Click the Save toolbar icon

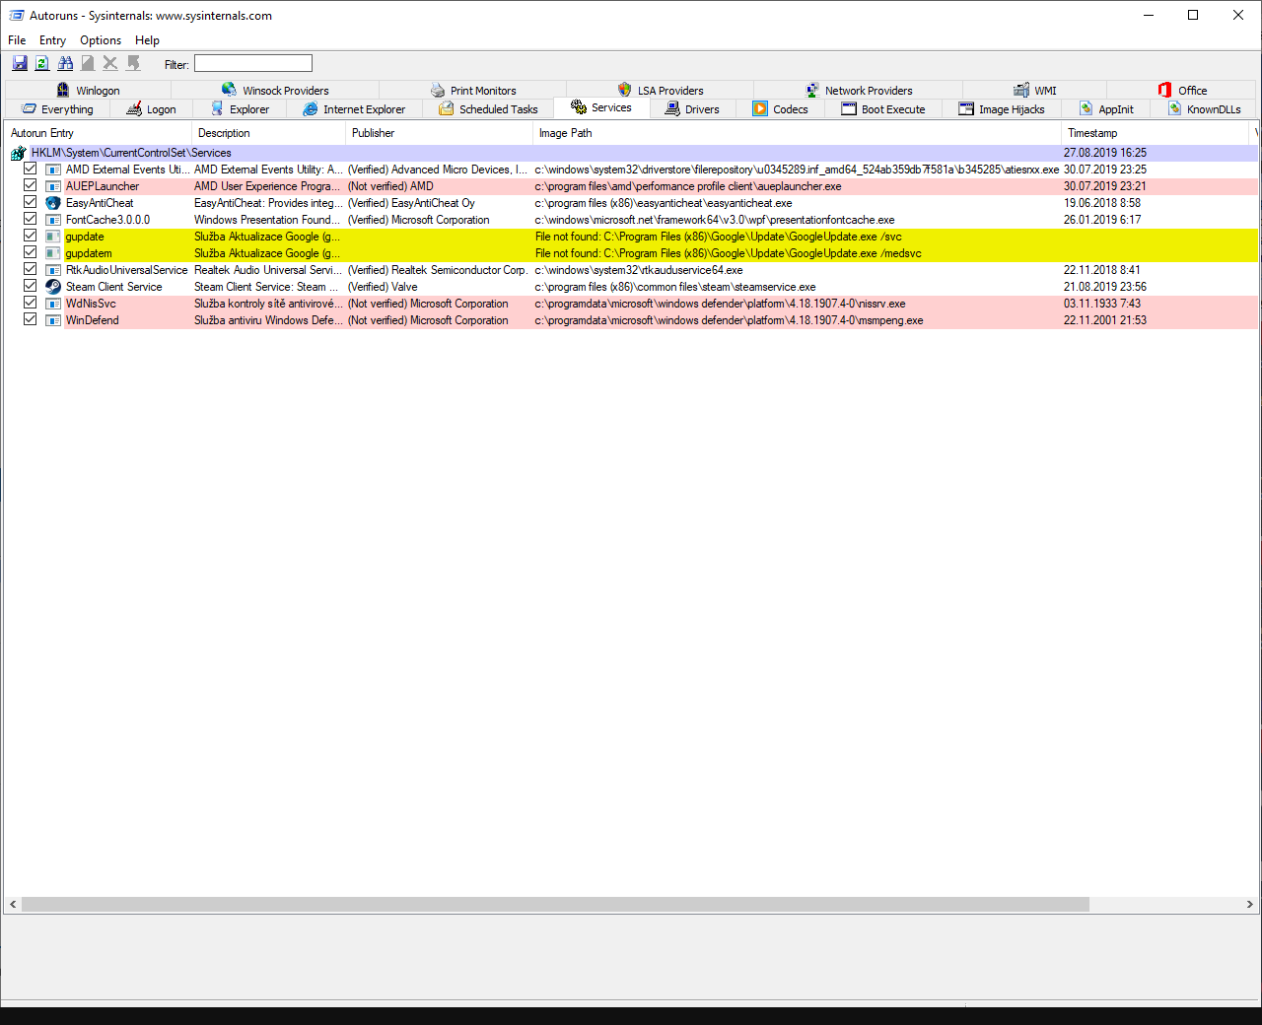click(x=20, y=63)
